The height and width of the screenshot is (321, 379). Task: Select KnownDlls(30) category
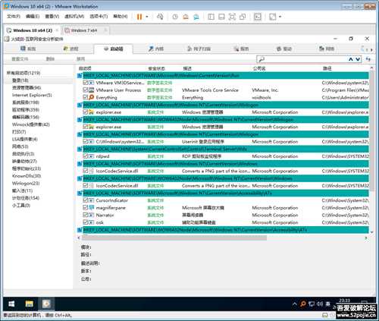pyautogui.click(x=27, y=176)
